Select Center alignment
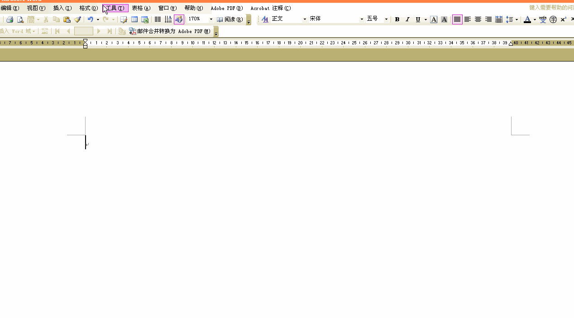 click(478, 19)
